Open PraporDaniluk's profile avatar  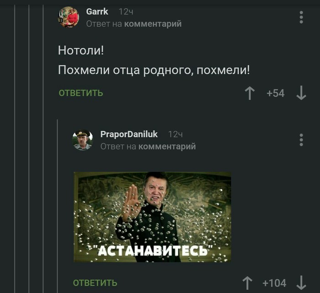83,140
